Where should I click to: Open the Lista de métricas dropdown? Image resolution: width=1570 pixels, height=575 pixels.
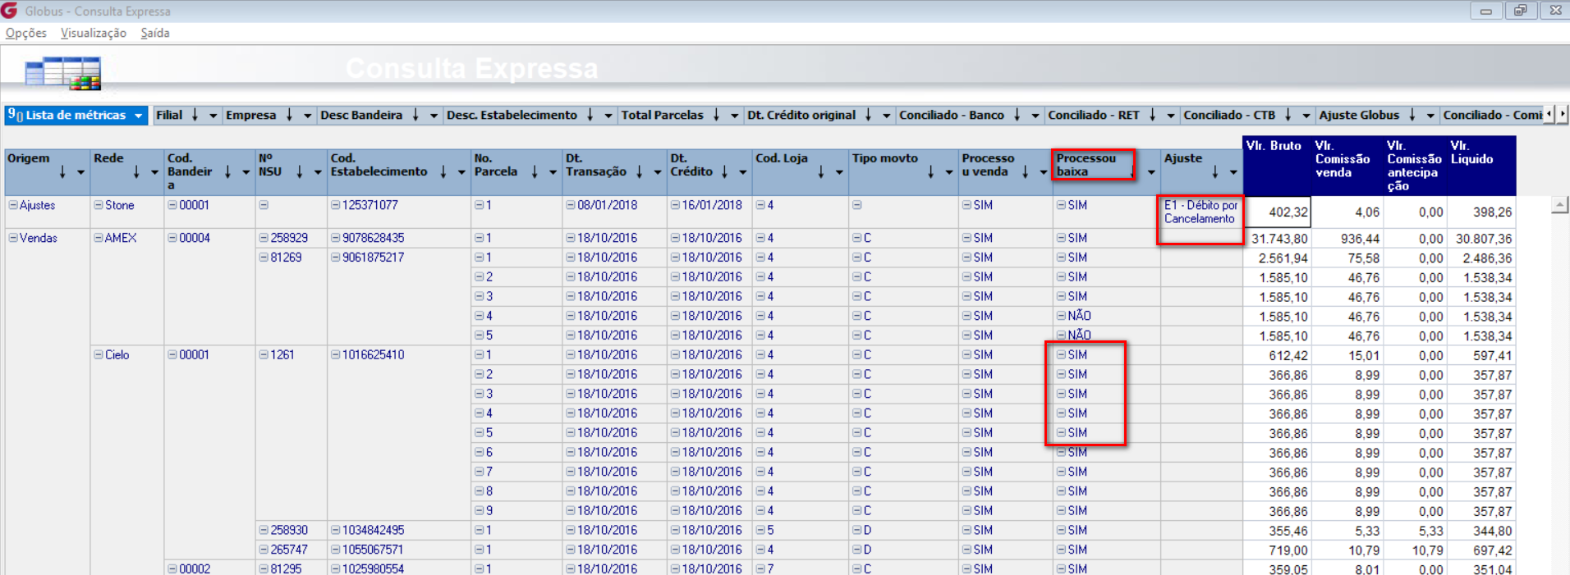139,116
